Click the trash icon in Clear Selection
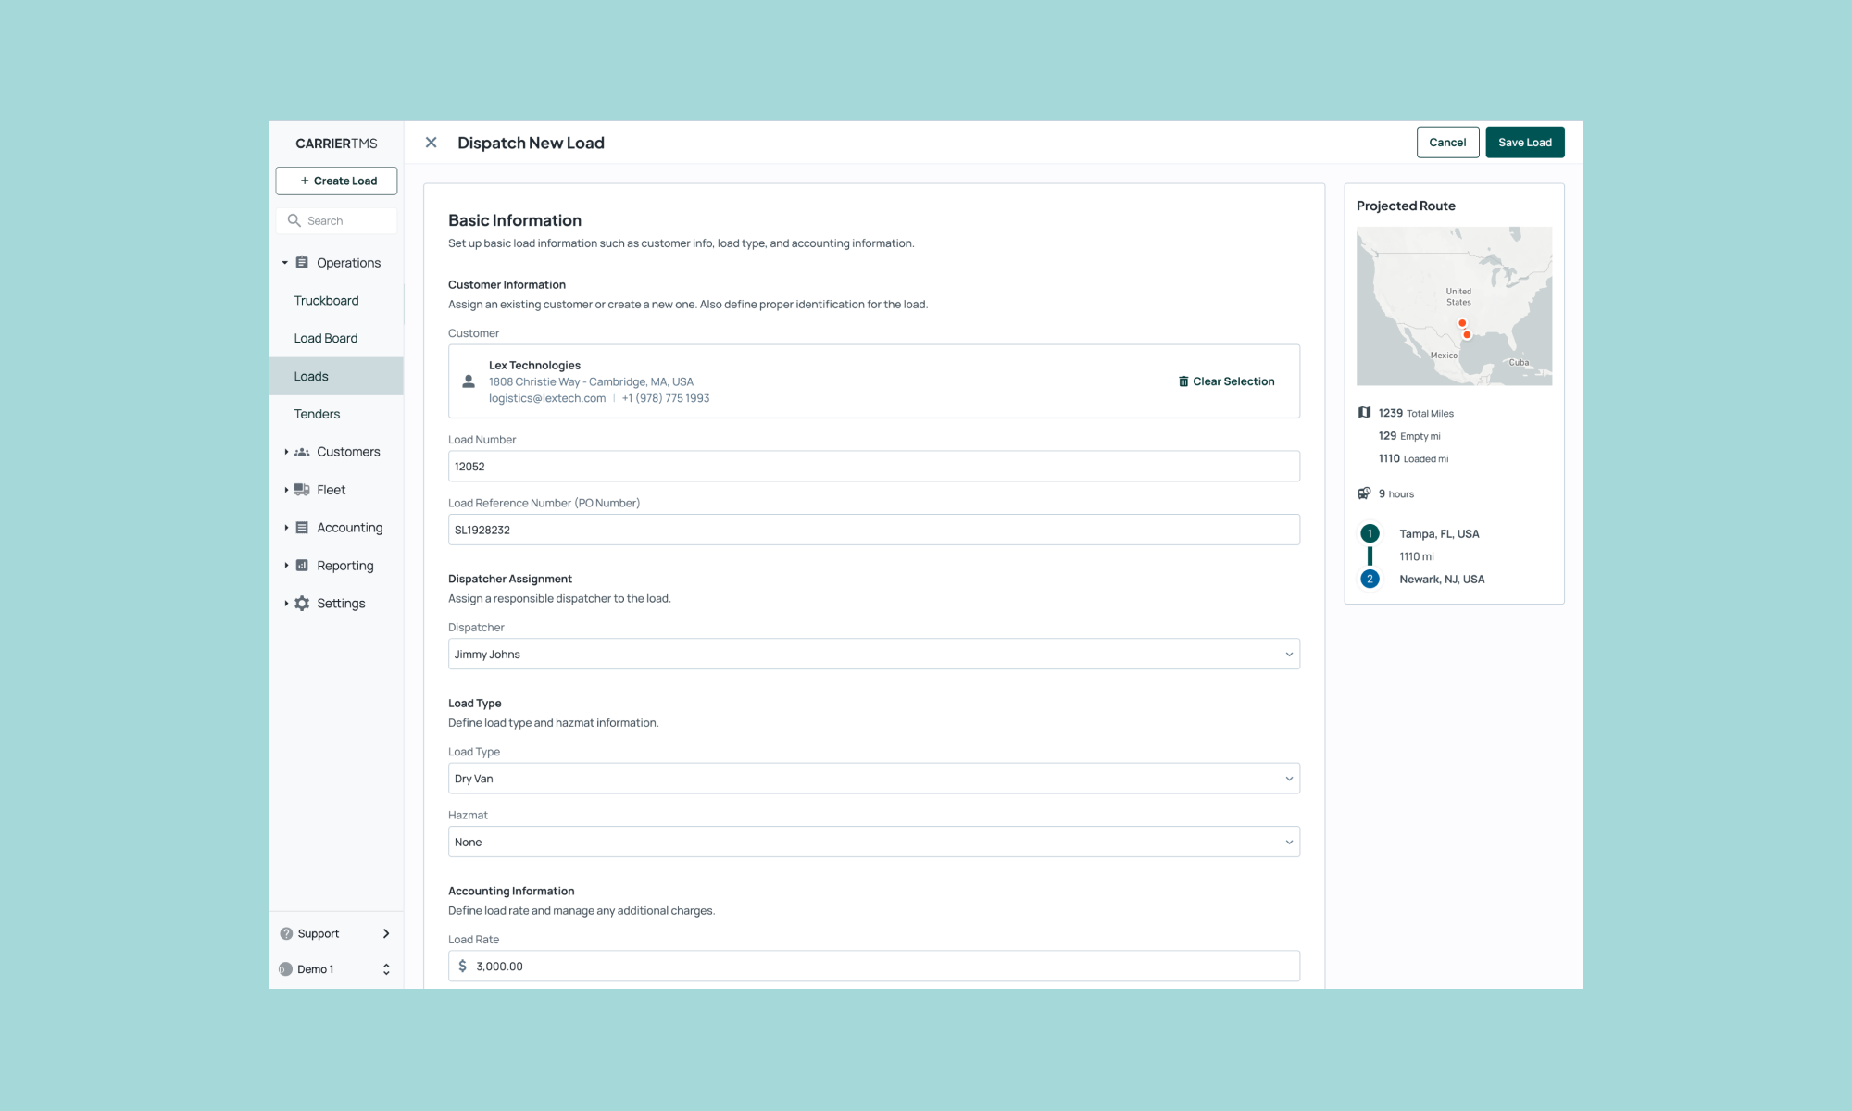The height and width of the screenshot is (1111, 1852). click(1183, 381)
